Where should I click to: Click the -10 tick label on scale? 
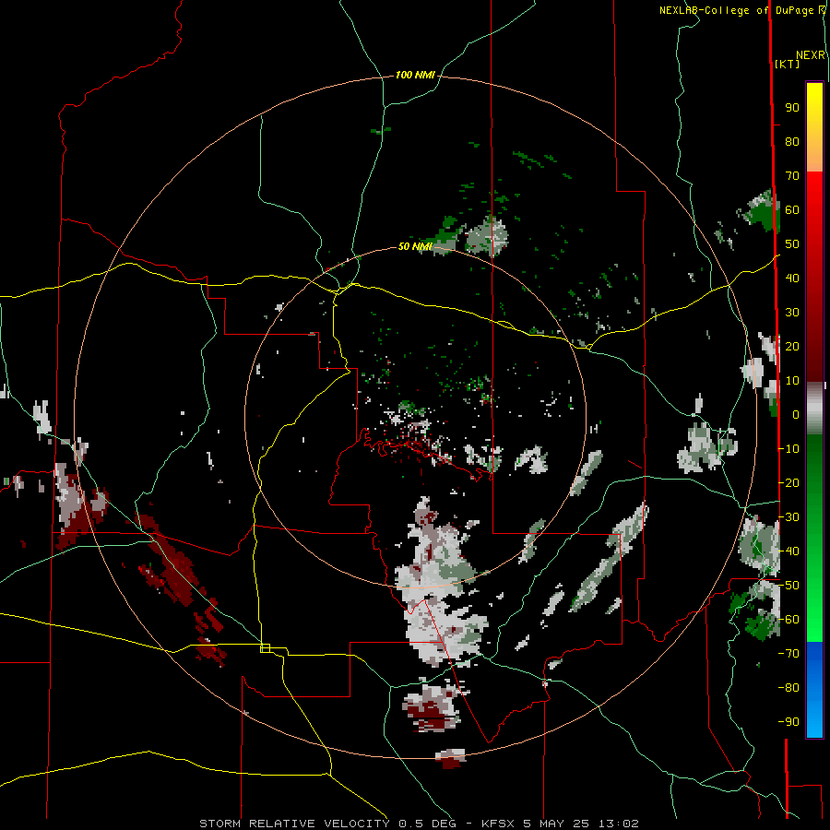tap(788, 449)
